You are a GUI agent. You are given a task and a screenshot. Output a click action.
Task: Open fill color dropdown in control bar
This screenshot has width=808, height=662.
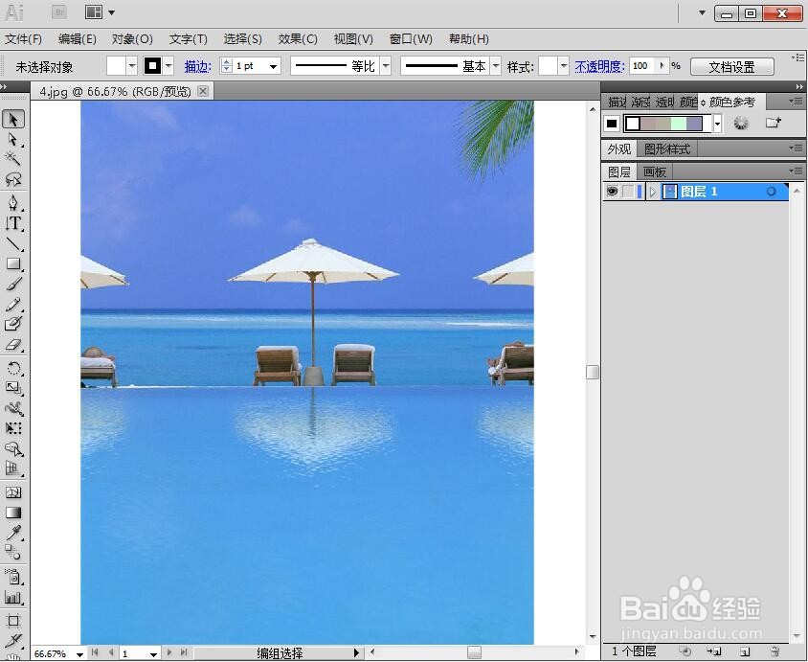(x=132, y=66)
